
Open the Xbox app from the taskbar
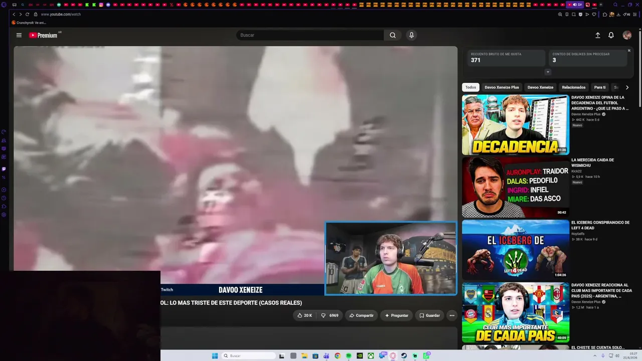point(371,356)
